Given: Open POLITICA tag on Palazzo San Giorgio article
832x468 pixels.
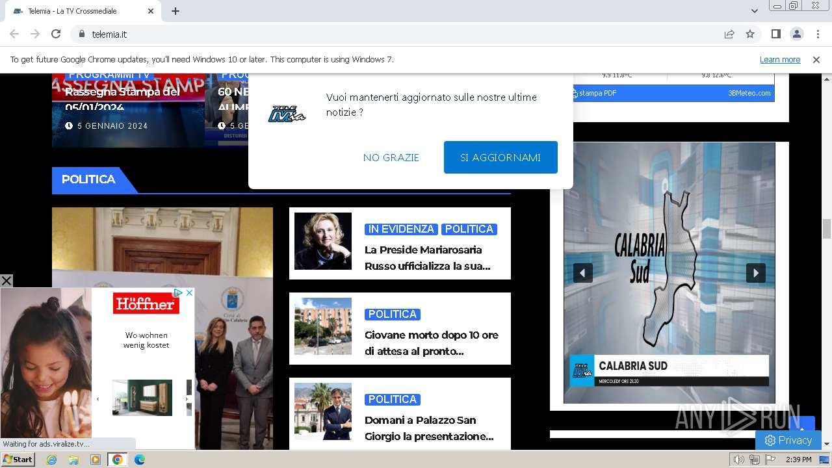Looking at the screenshot, I should [x=393, y=399].
